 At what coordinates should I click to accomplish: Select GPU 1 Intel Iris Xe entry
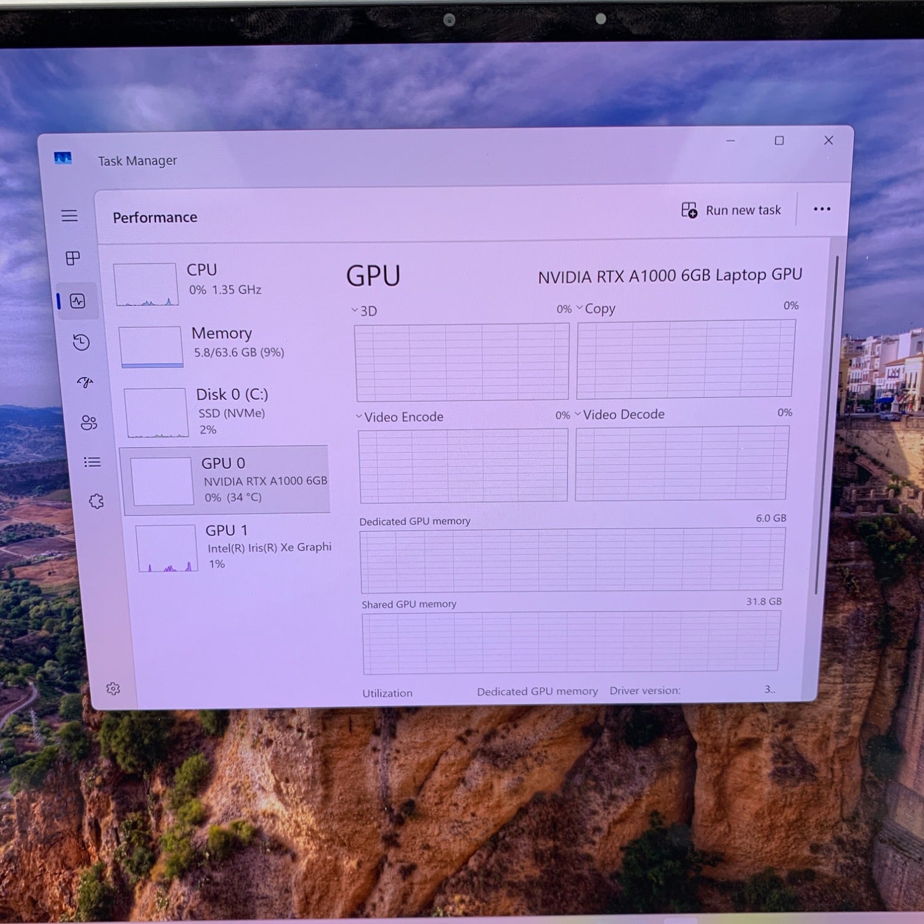pos(234,548)
